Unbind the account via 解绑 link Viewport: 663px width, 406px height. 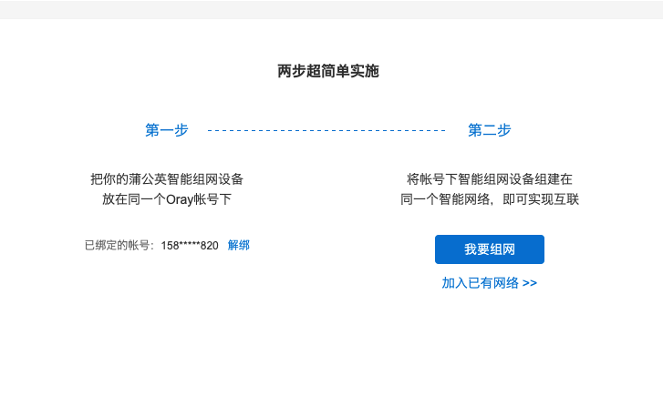pyautogui.click(x=238, y=245)
